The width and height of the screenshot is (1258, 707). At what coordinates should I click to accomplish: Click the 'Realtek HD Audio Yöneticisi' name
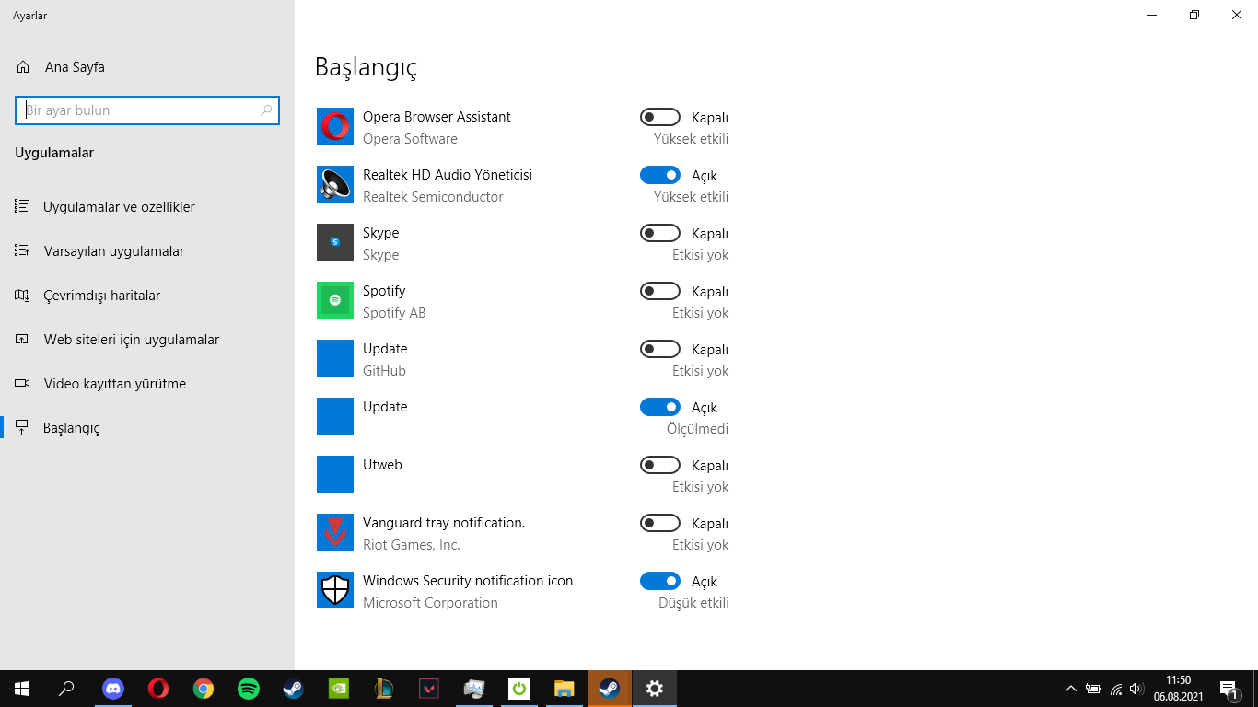point(448,175)
